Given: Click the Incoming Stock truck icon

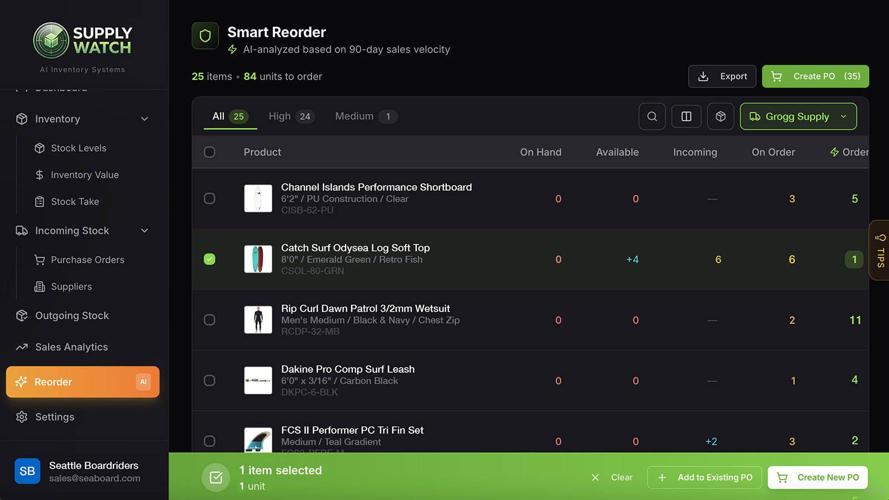Looking at the screenshot, I should tap(22, 231).
